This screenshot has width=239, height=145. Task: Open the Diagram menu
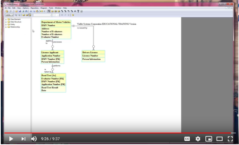point(44,8)
